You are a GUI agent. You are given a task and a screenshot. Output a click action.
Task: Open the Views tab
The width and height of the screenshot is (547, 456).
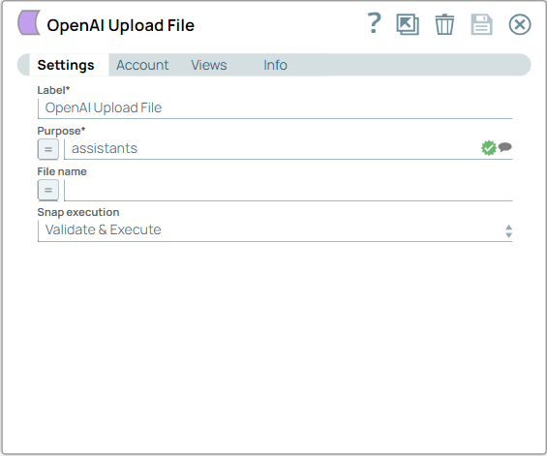click(x=208, y=65)
